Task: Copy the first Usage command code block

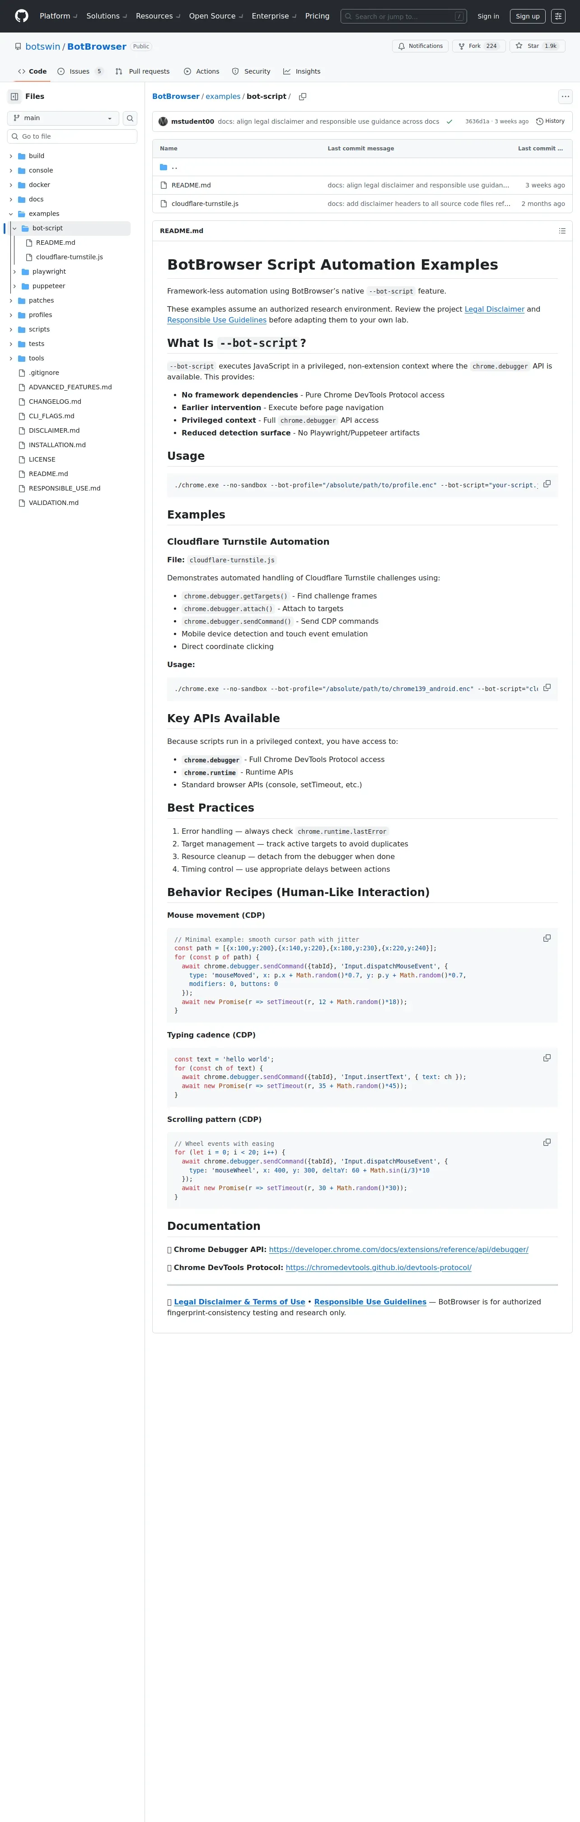Action: 547,484
